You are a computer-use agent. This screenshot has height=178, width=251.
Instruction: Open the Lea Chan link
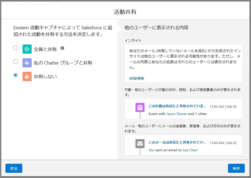pos(190,150)
